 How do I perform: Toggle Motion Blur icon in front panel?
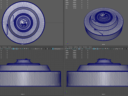(x=26, y=49)
